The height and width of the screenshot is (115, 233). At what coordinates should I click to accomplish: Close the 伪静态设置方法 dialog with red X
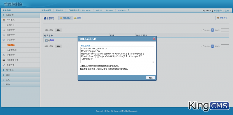(x=154, y=39)
